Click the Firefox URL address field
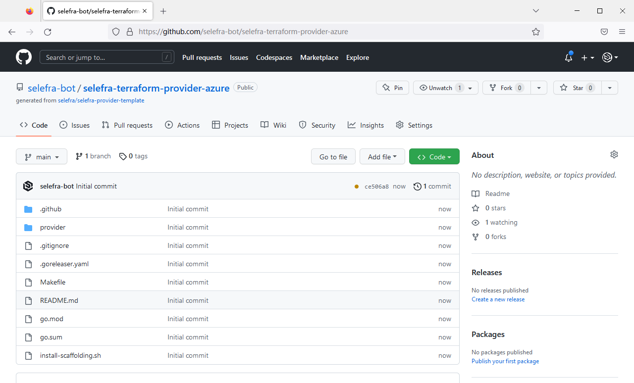This screenshot has width=634, height=383. click(x=327, y=32)
